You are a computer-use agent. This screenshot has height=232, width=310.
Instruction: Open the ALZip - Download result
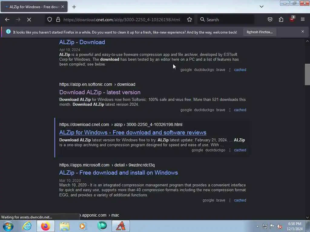[x=82, y=42]
